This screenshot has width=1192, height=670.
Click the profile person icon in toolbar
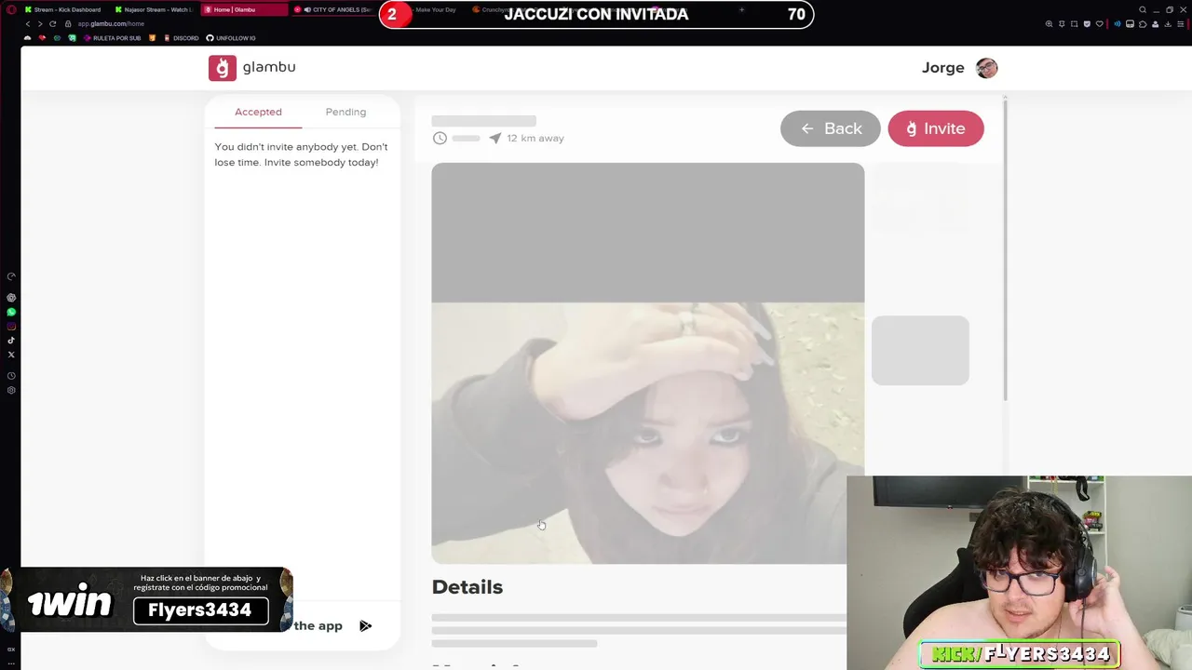1155,24
